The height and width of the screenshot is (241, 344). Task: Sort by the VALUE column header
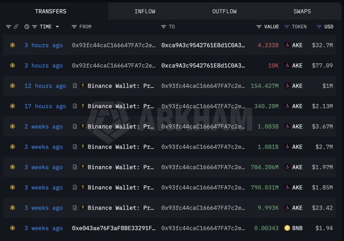pyautogui.click(x=271, y=27)
